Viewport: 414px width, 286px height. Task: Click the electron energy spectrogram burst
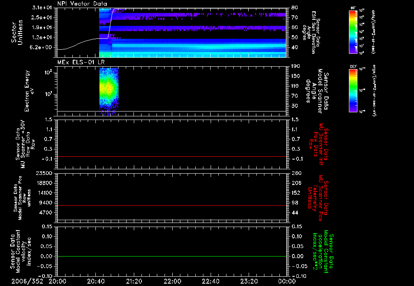[109, 91]
